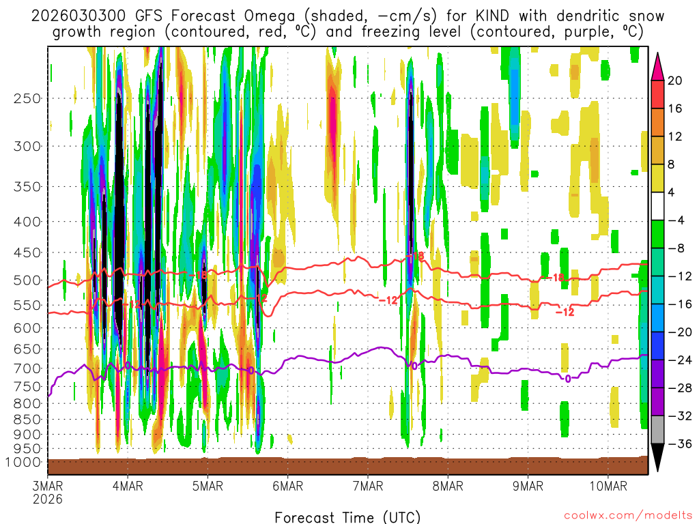Click the '4MAR' time axis label
Viewport: 699px width, 524px height.
point(128,486)
